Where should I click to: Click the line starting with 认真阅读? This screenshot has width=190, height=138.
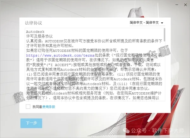(x=94, y=41)
